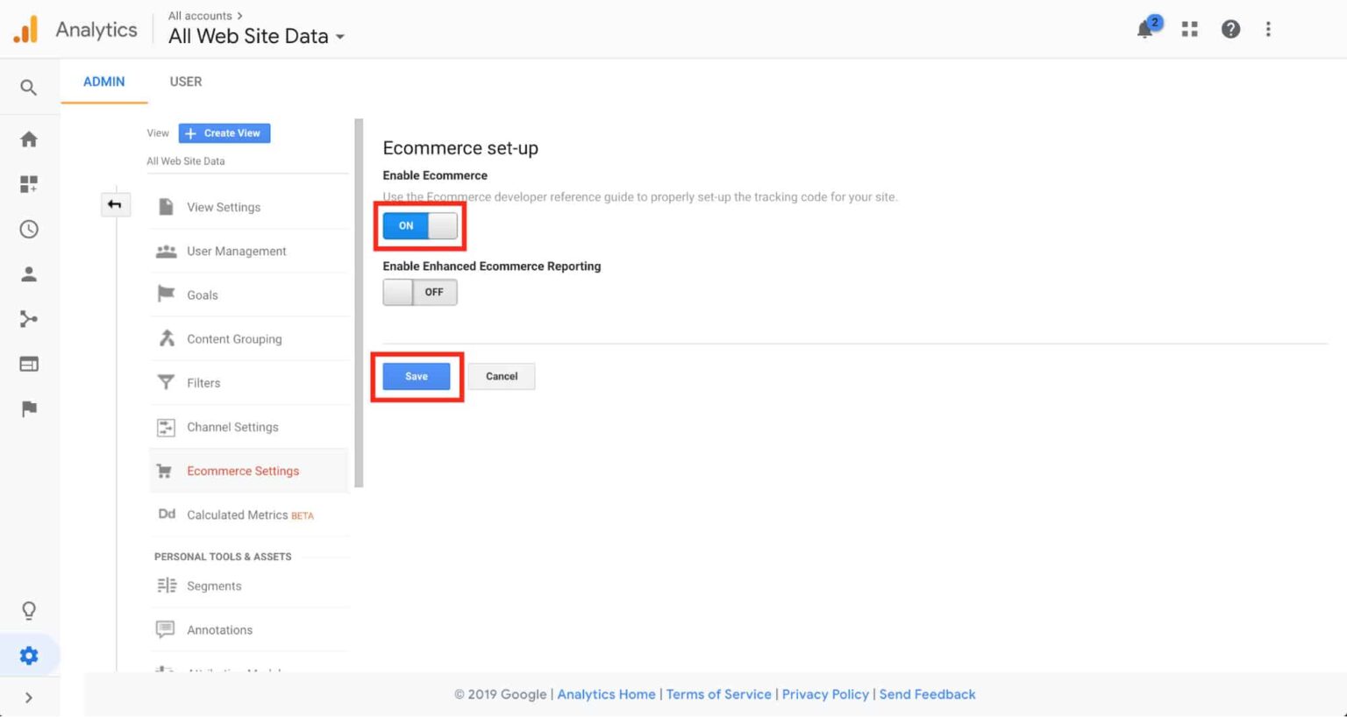Viewport: 1347px width, 717px height.
Task: Save the Ecommerce set-up changes
Action: coord(416,376)
